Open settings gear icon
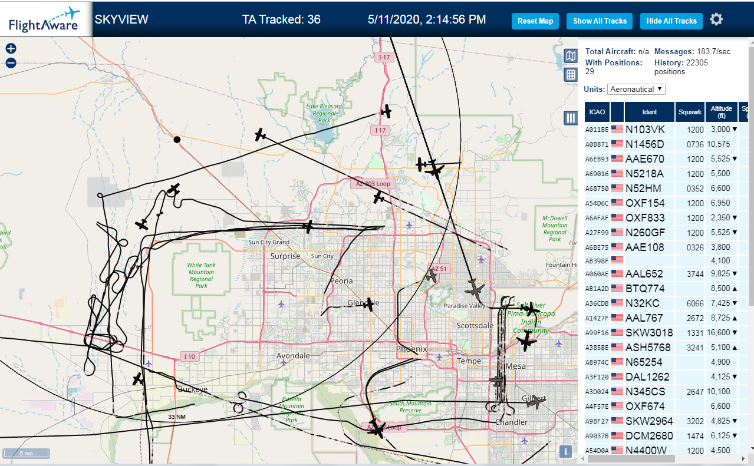The width and height of the screenshot is (754, 466). [716, 19]
